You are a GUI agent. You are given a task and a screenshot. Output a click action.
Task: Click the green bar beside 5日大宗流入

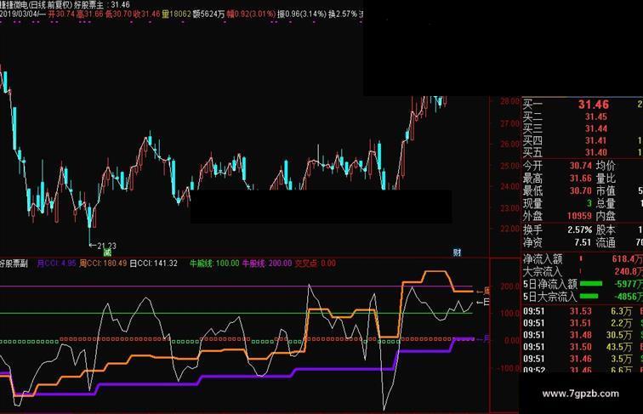(x=589, y=297)
